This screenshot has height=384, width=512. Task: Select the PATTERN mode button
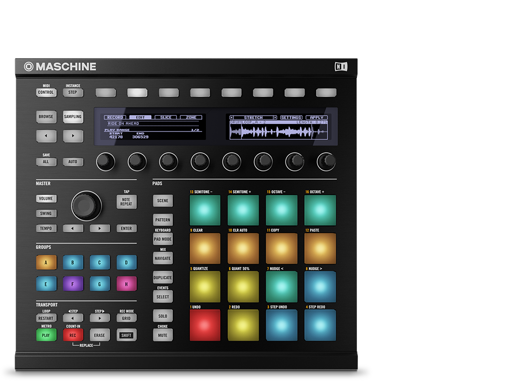point(162,220)
